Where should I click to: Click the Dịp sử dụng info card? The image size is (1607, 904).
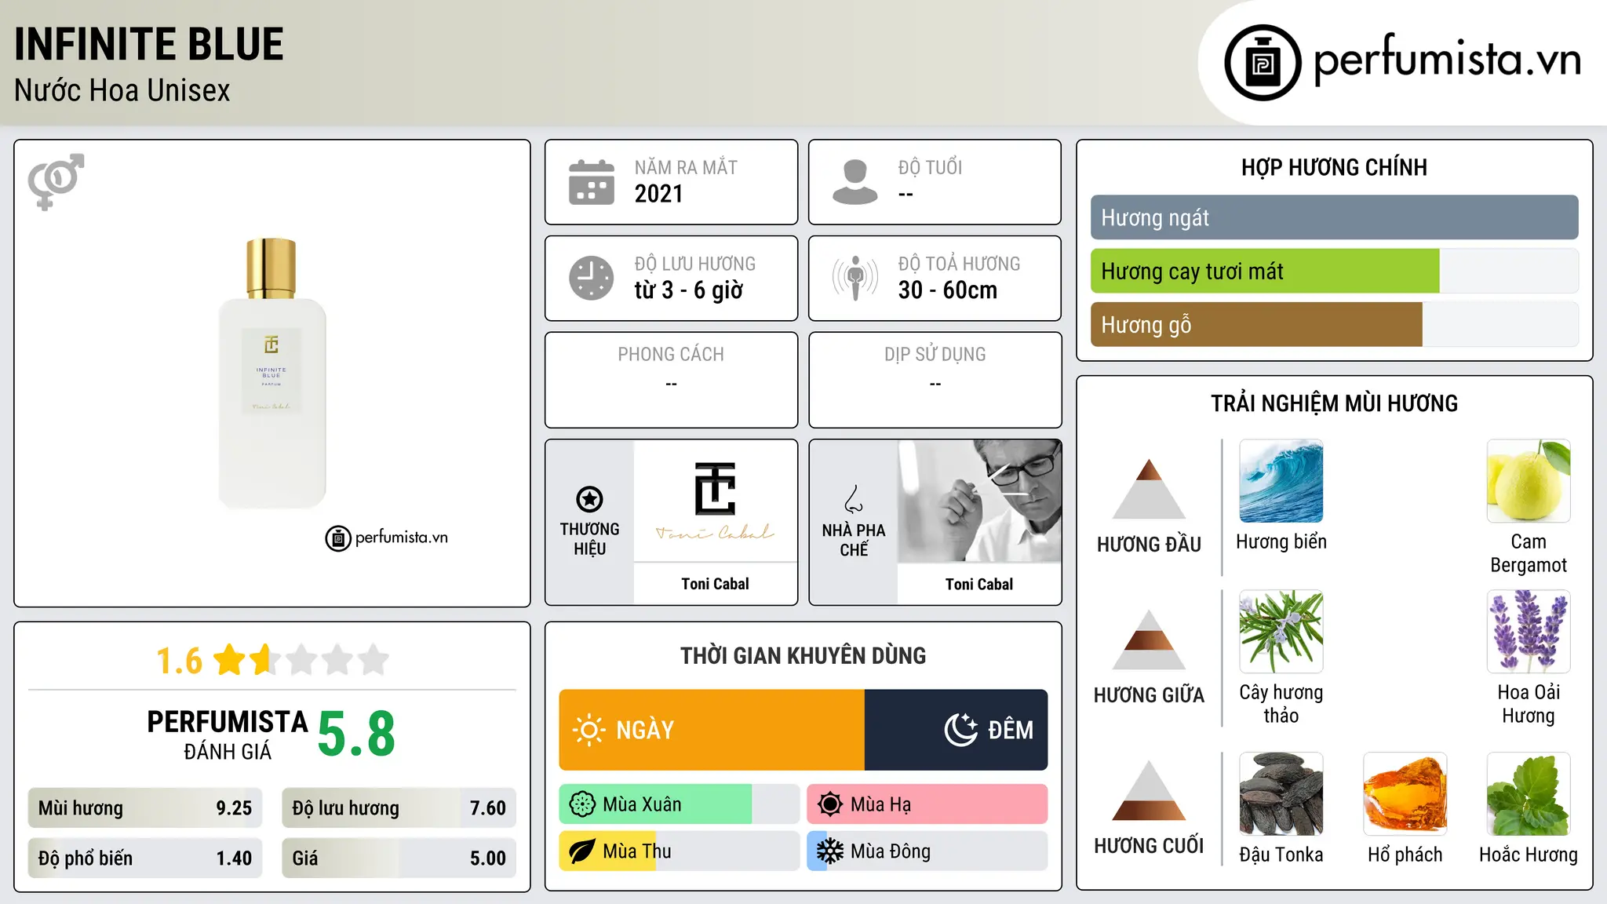[x=935, y=380]
